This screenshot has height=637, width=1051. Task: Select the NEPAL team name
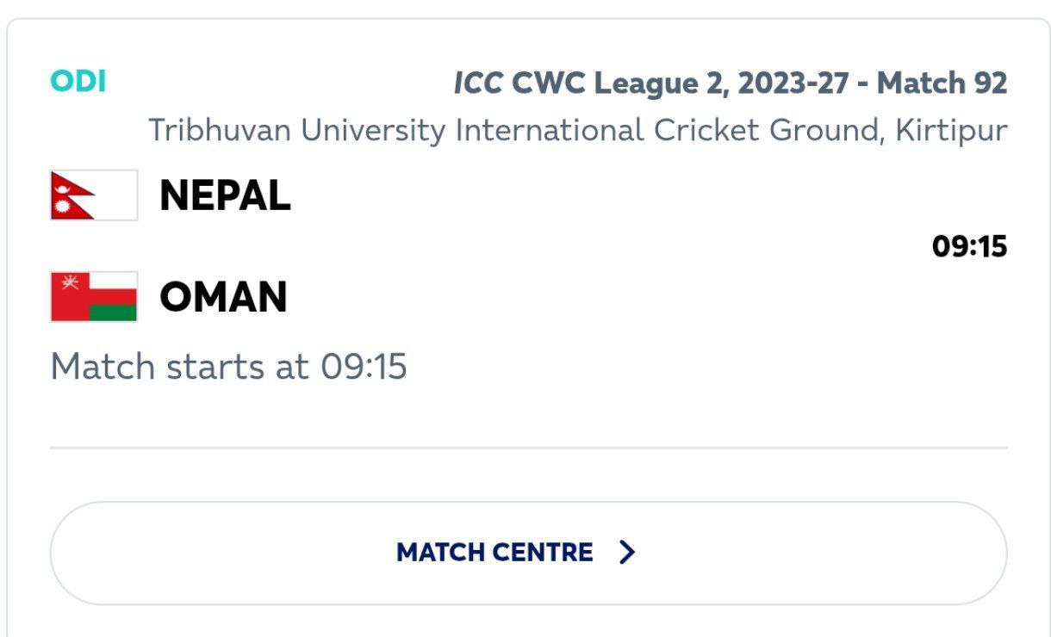[x=225, y=196]
